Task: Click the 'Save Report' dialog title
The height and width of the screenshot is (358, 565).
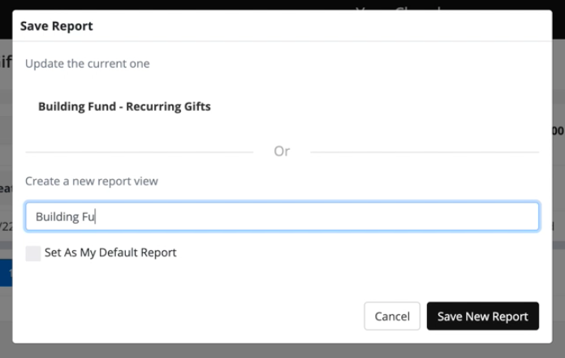Action: pos(57,26)
